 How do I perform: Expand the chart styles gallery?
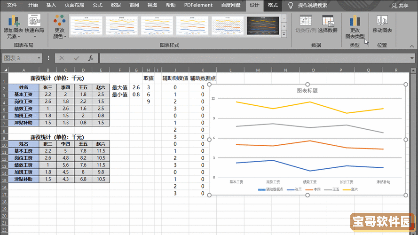tap(284, 34)
